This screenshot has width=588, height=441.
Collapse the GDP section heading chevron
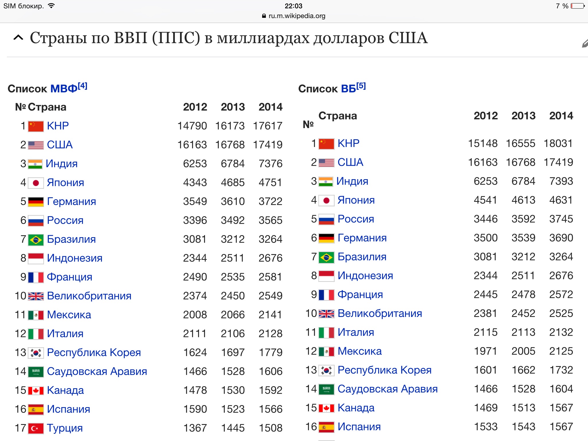[18, 38]
